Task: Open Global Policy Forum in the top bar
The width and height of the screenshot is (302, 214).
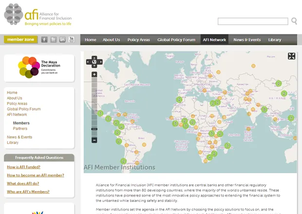Action: point(176,40)
